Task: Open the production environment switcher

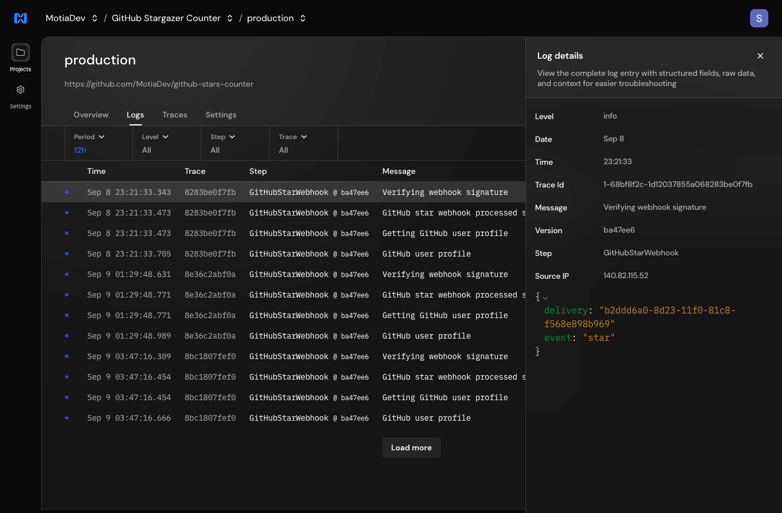Action: (x=303, y=18)
